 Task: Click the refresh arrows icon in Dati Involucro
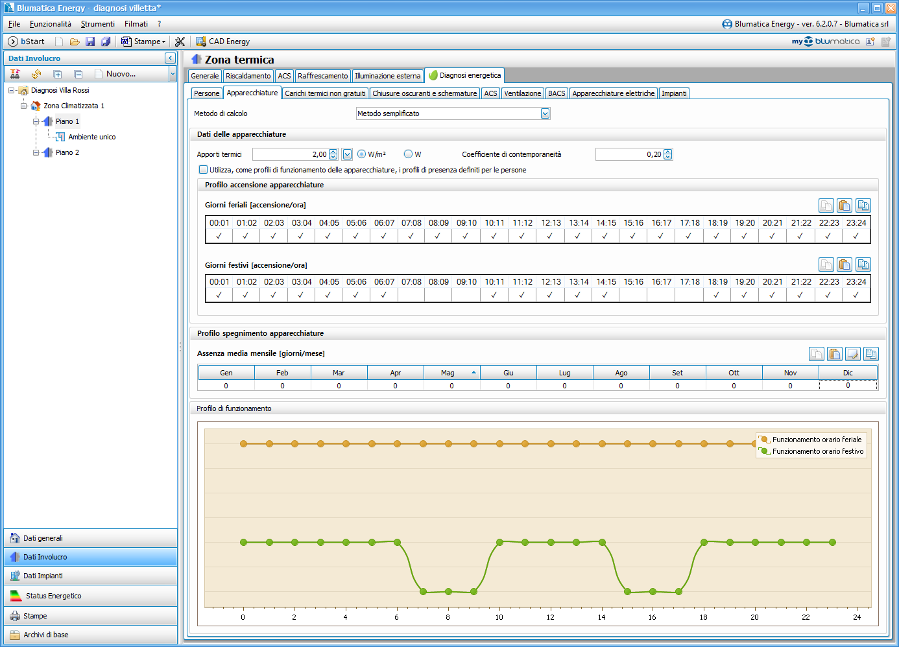click(36, 74)
